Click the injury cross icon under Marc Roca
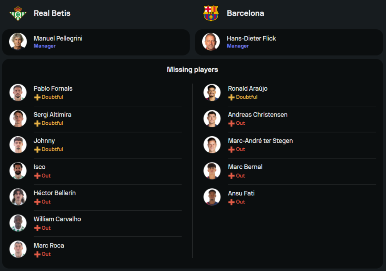Image resolution: width=386 pixels, height=271 pixels. coord(37,254)
